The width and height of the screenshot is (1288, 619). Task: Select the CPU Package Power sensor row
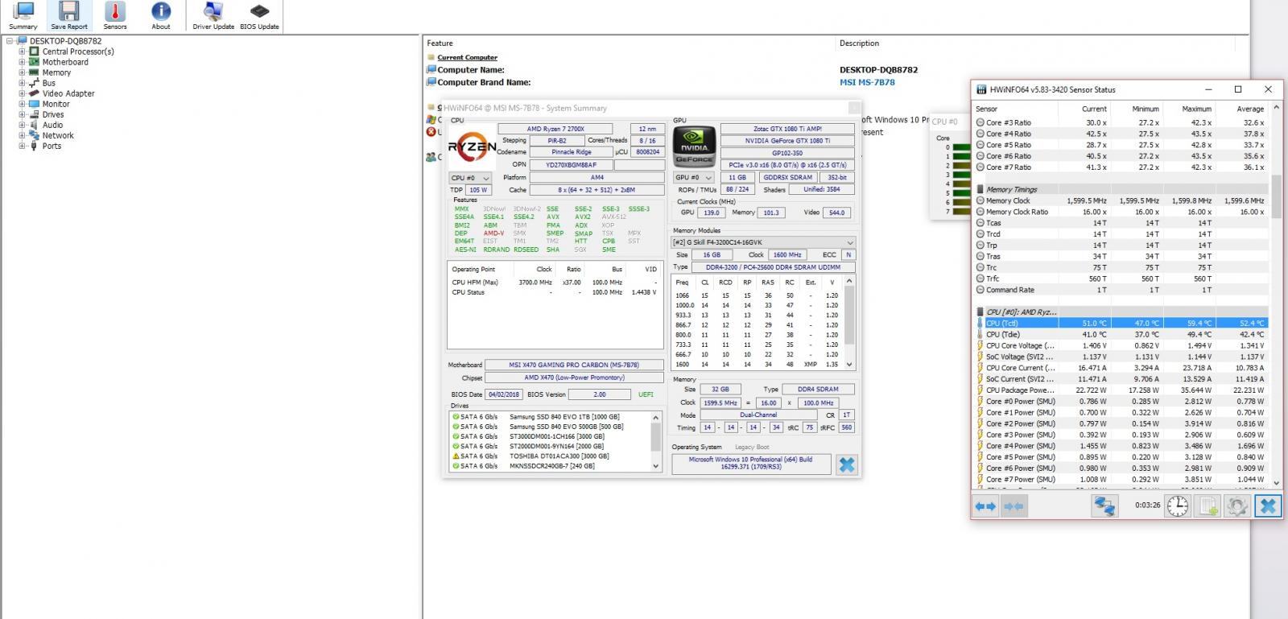1121,390
